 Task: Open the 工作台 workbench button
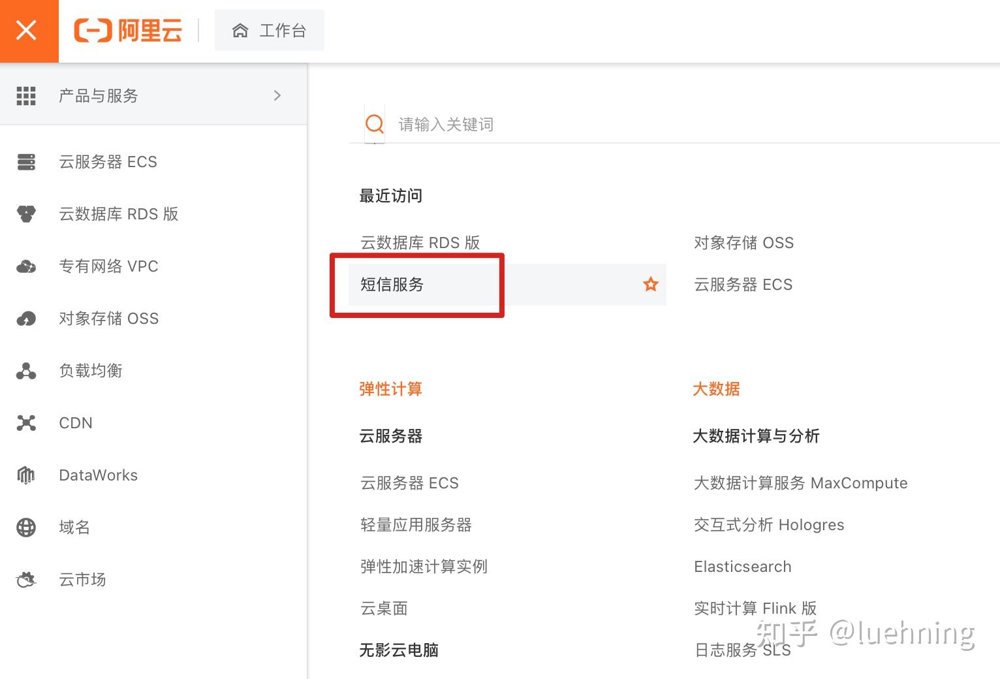[x=270, y=30]
